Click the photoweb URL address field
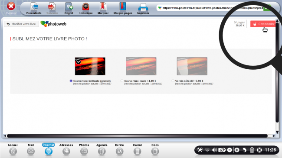The width and height of the screenshot is (282, 158). point(210,8)
